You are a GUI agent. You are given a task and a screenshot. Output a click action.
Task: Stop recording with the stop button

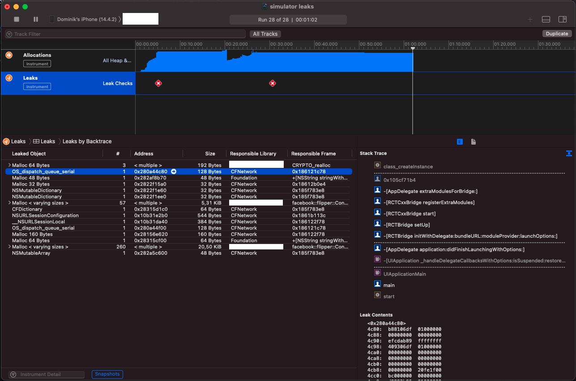tap(17, 19)
